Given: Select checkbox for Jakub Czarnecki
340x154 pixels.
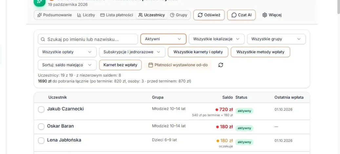Looking at the screenshot, I should (x=41, y=109).
